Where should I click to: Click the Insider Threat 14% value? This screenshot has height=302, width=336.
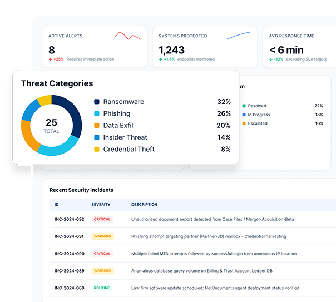pyautogui.click(x=224, y=137)
